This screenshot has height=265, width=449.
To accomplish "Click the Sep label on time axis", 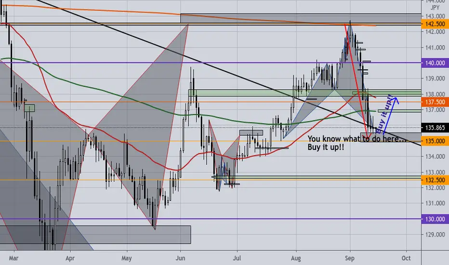I will point(350,258).
